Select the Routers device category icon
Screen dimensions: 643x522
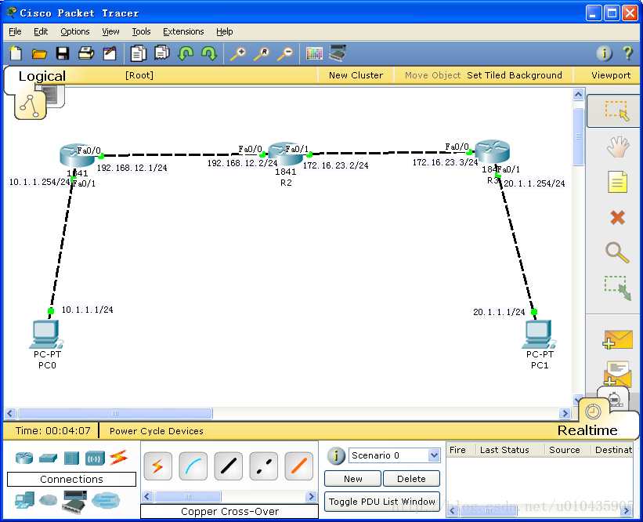click(24, 458)
